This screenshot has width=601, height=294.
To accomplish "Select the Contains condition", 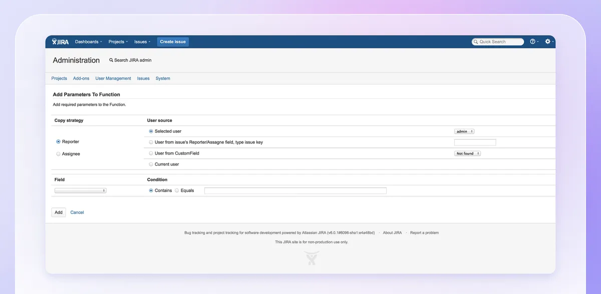I will pos(151,190).
